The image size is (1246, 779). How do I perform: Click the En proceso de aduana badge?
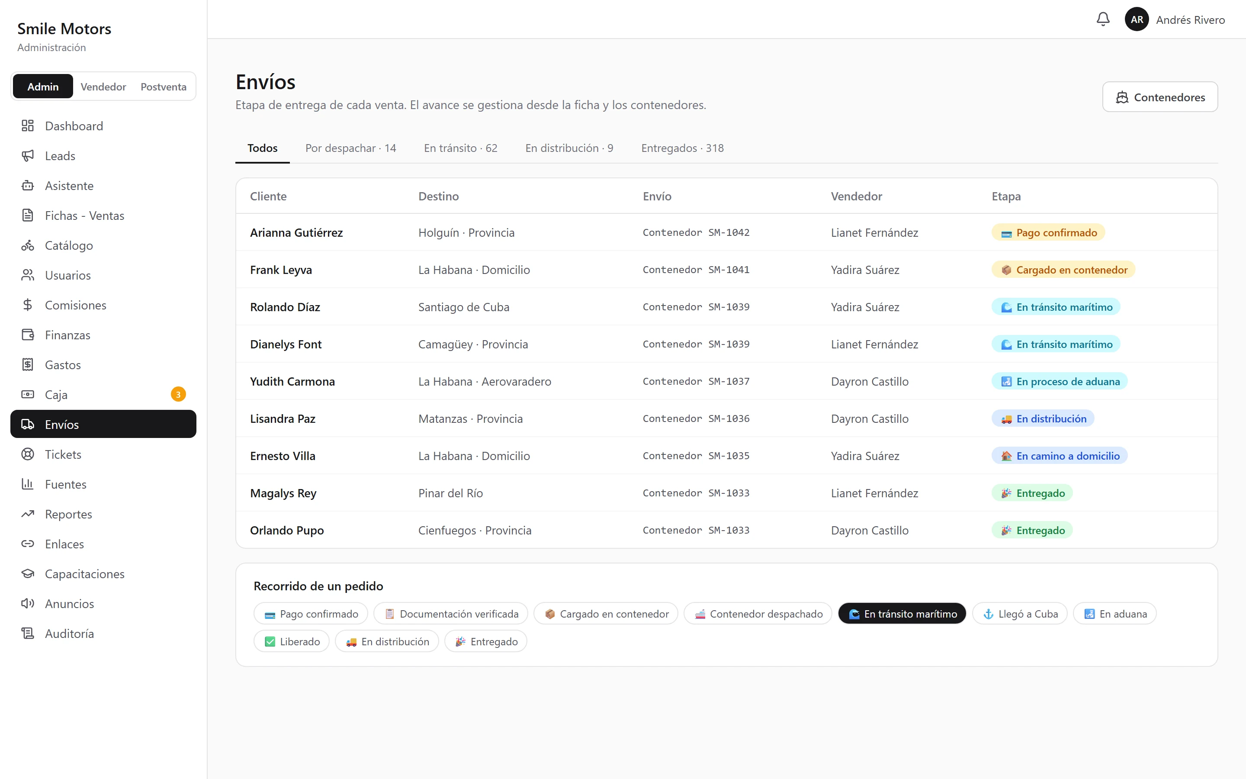(1060, 381)
